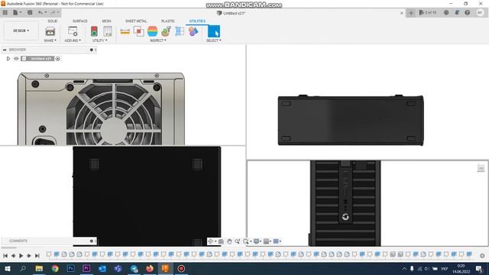Viewport: 489px width, 275px height.
Task: Click the Look At icon
Action: (x=221, y=241)
